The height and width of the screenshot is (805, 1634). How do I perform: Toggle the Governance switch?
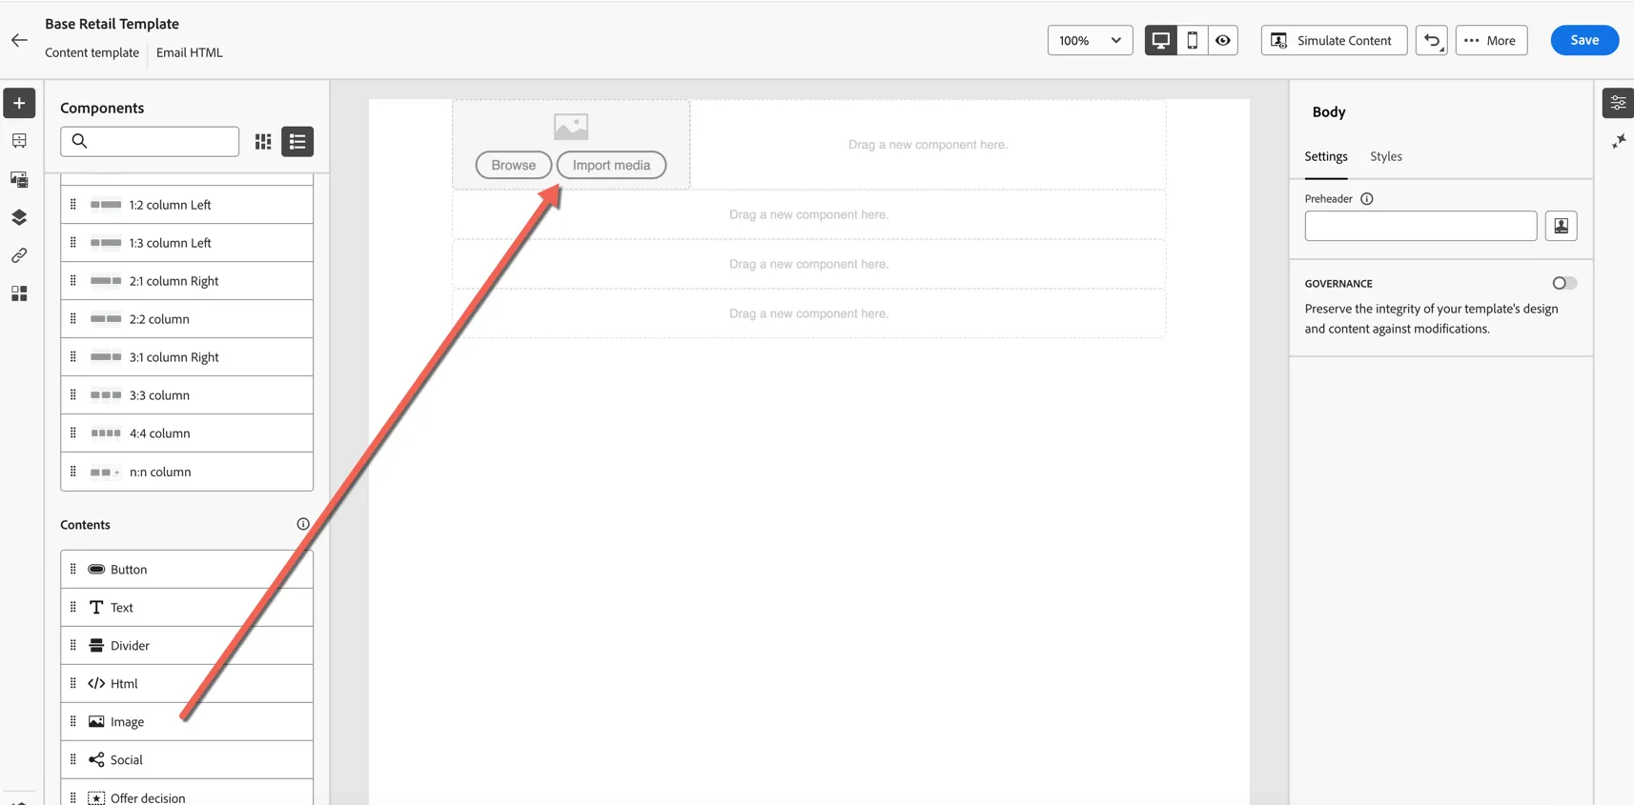(x=1564, y=283)
